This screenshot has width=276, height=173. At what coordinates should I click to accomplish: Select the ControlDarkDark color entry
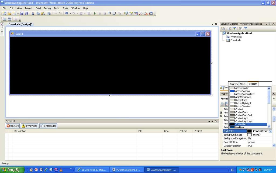pos(248,115)
